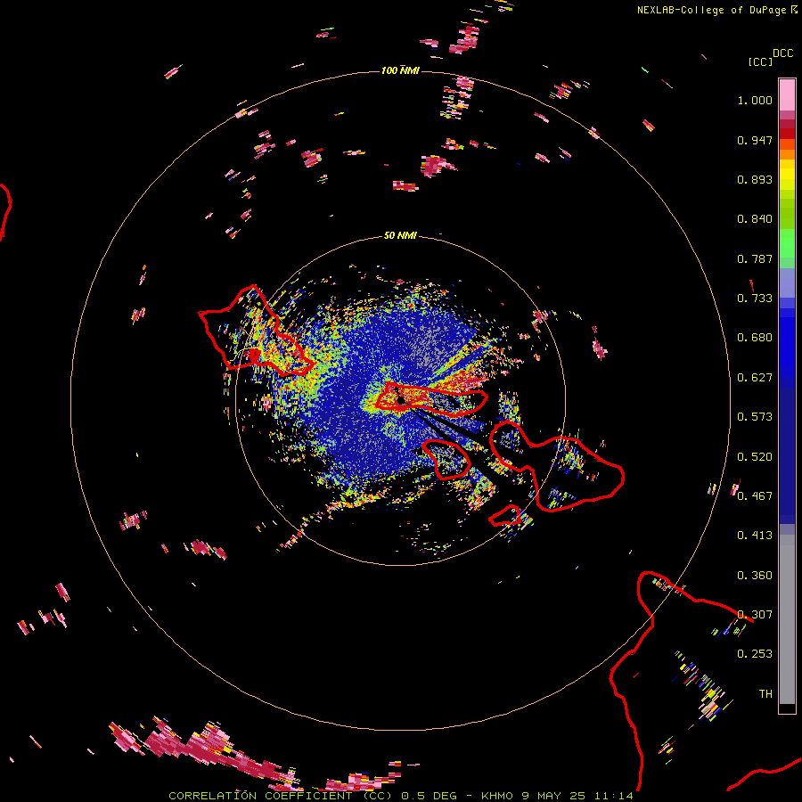
Task: Select the 0.947 color scale value
Action: [x=755, y=140]
